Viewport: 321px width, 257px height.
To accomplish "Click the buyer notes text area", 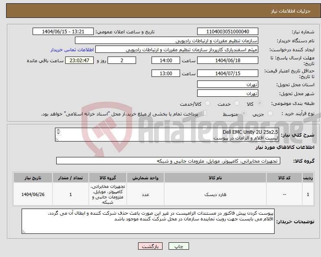I will pos(148,221).
